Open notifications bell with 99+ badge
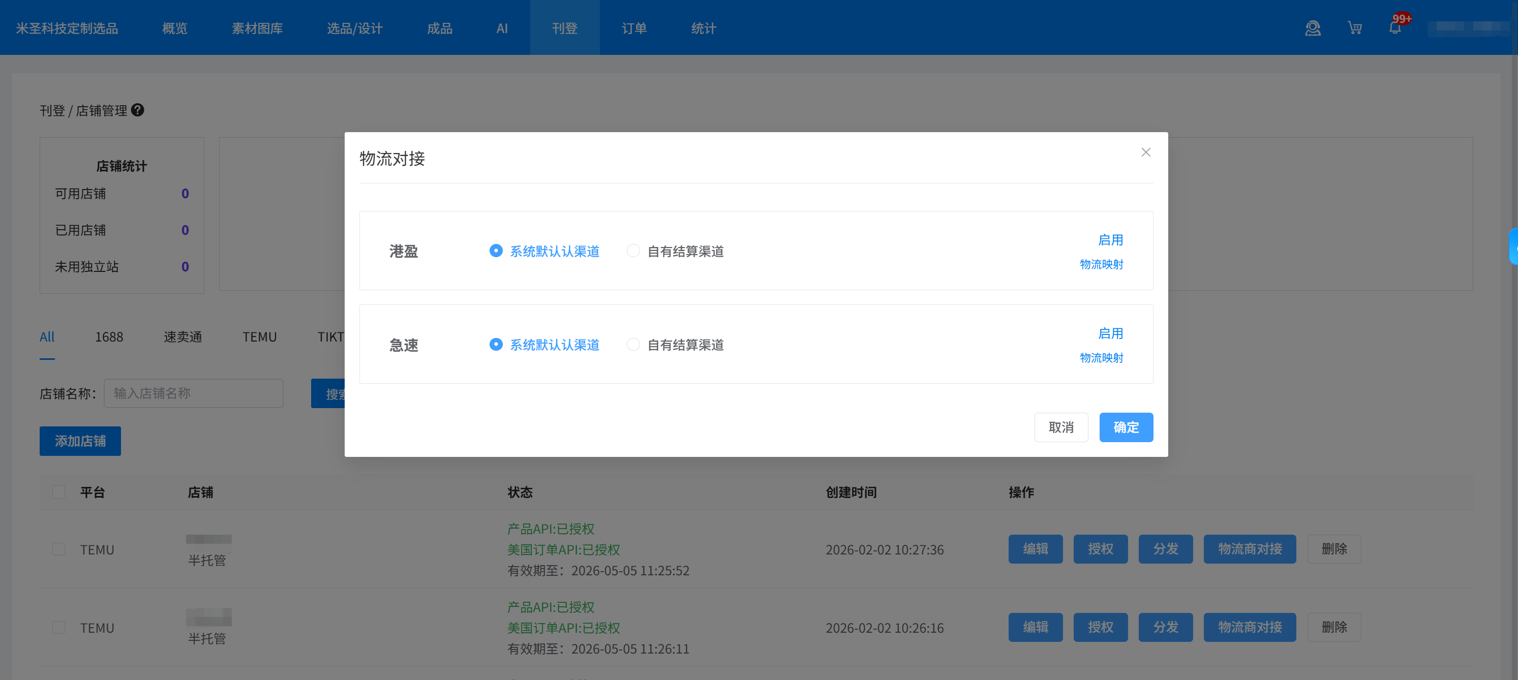The width and height of the screenshot is (1518, 680). pyautogui.click(x=1395, y=27)
